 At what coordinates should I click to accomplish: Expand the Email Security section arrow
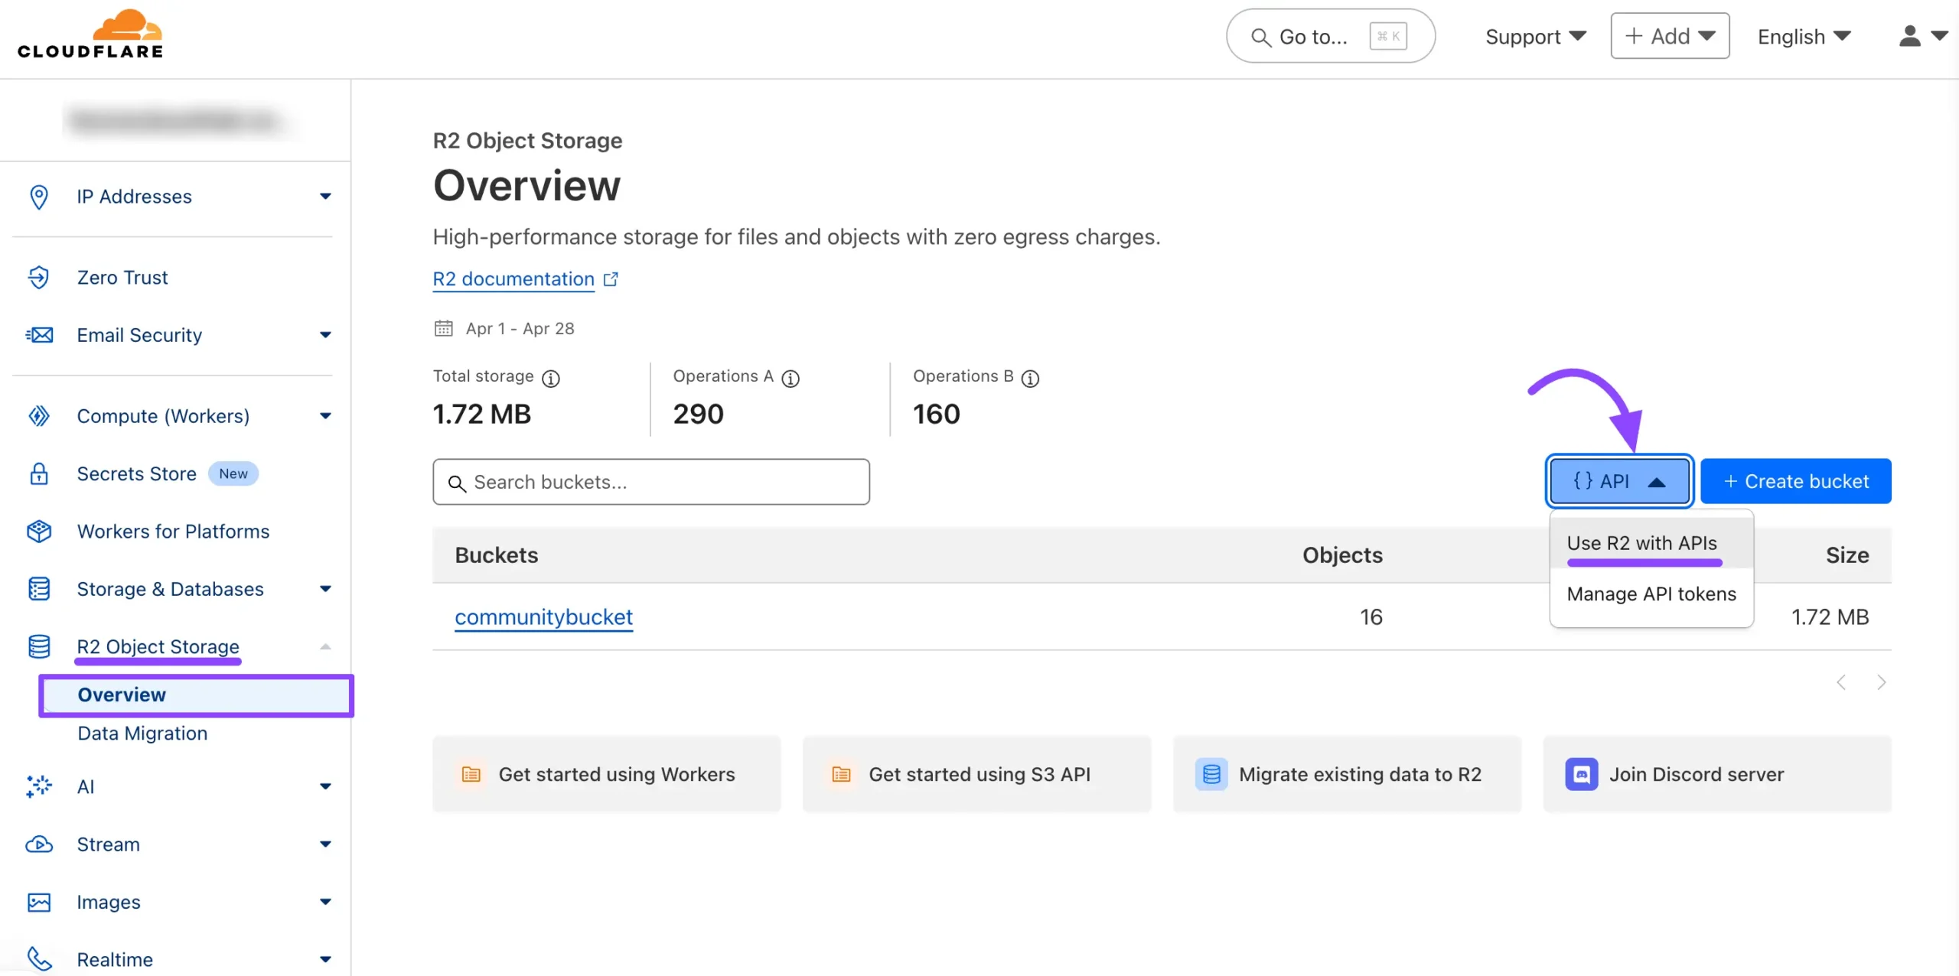pyautogui.click(x=326, y=335)
